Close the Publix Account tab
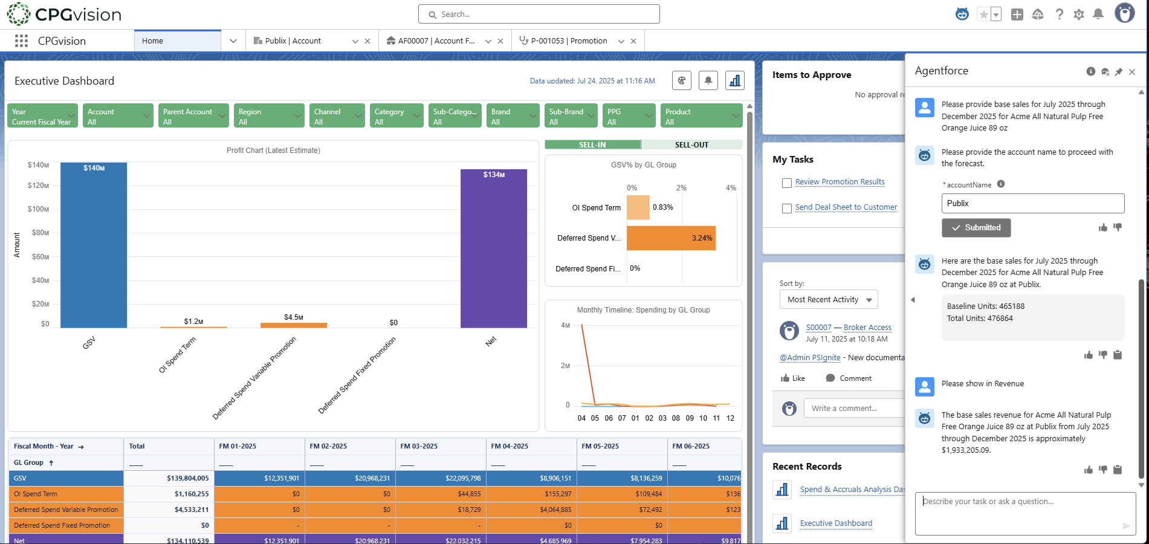The image size is (1149, 544). [367, 41]
